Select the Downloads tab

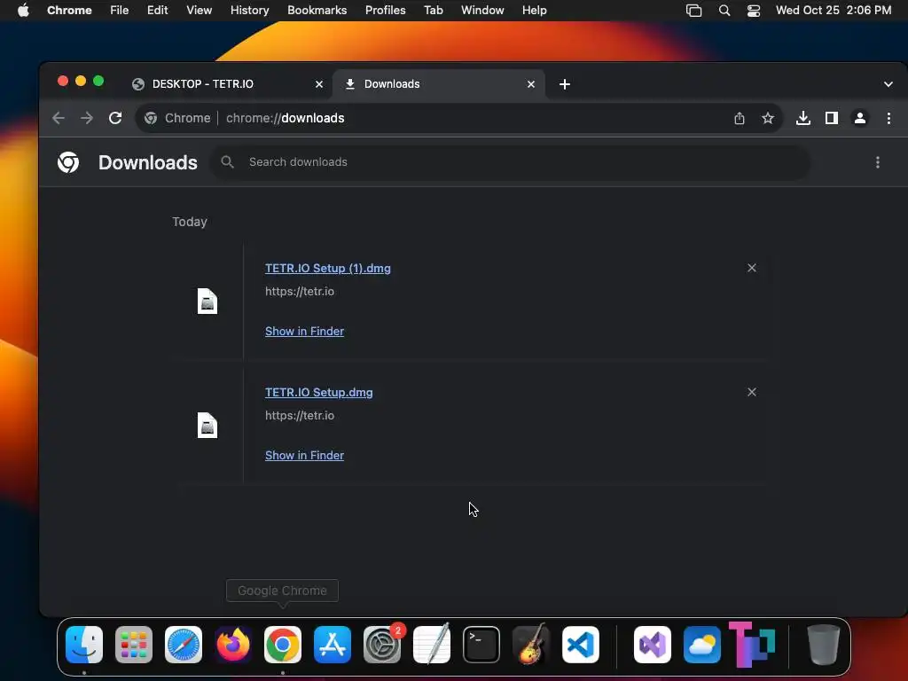[439, 84]
